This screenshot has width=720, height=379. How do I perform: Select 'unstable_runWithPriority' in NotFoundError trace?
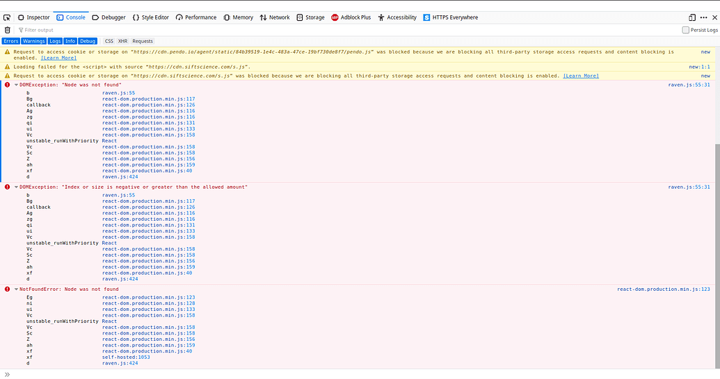pos(63,321)
